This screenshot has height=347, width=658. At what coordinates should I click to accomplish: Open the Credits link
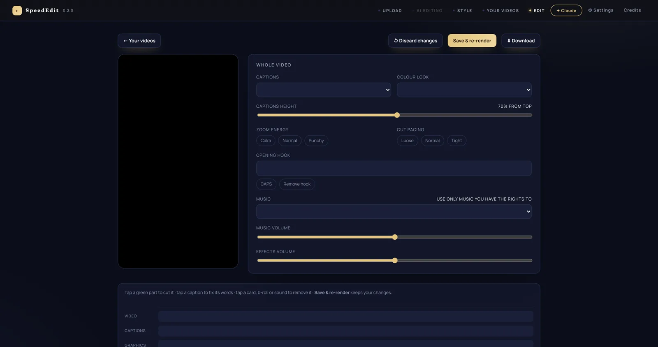click(632, 10)
